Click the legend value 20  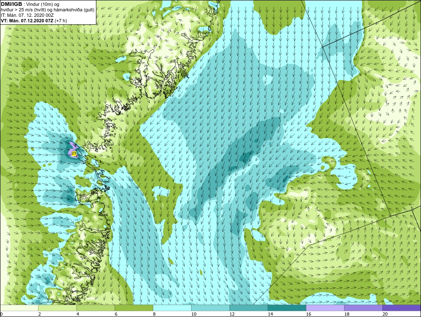tap(385, 314)
